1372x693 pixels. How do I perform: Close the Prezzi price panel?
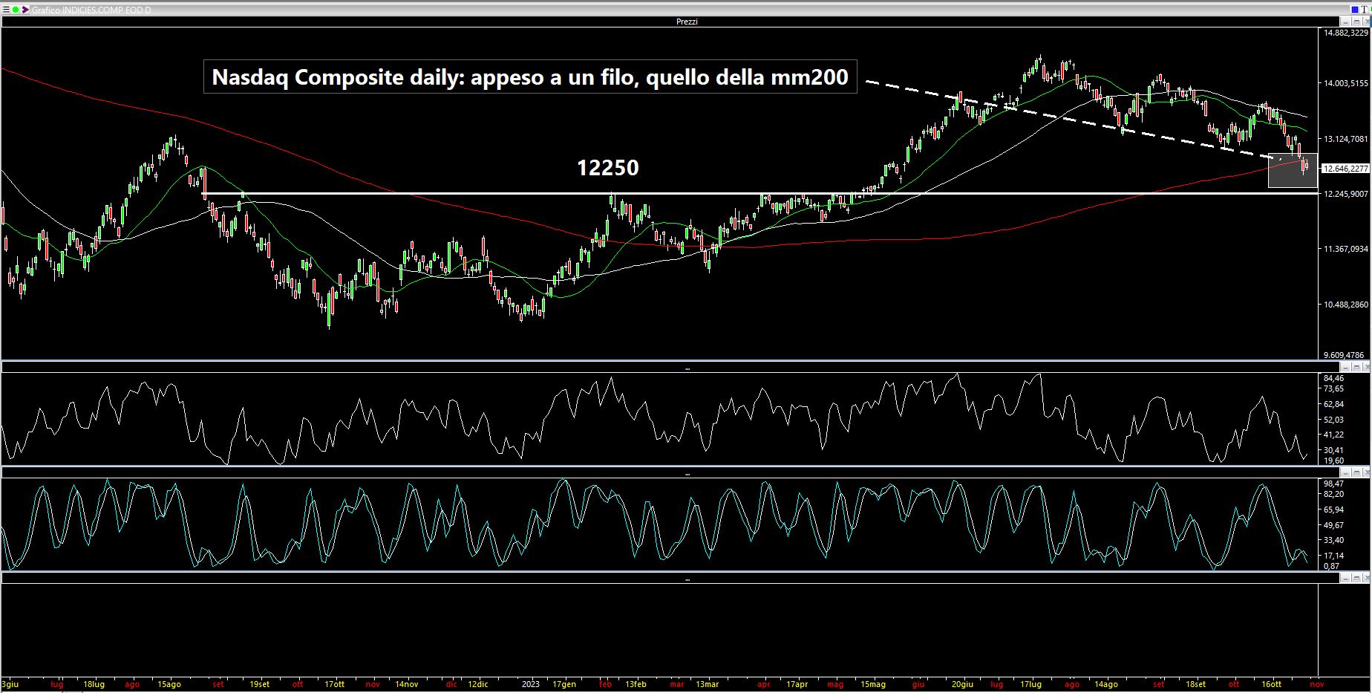coord(1367,22)
